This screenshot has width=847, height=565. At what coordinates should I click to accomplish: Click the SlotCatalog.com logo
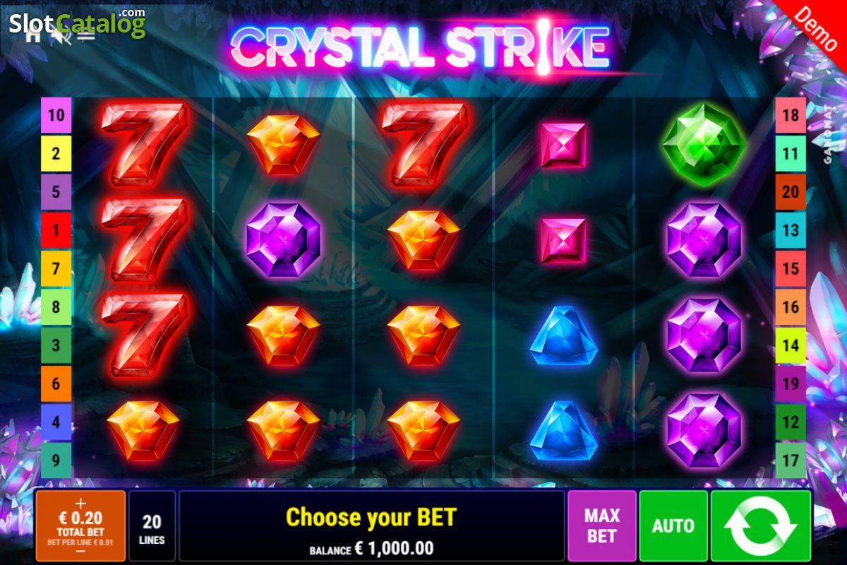[x=78, y=23]
